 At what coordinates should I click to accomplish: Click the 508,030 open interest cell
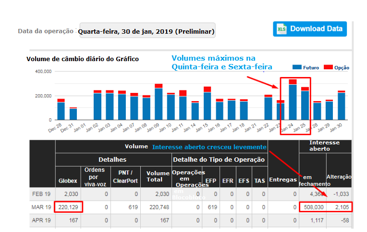pos(312,207)
